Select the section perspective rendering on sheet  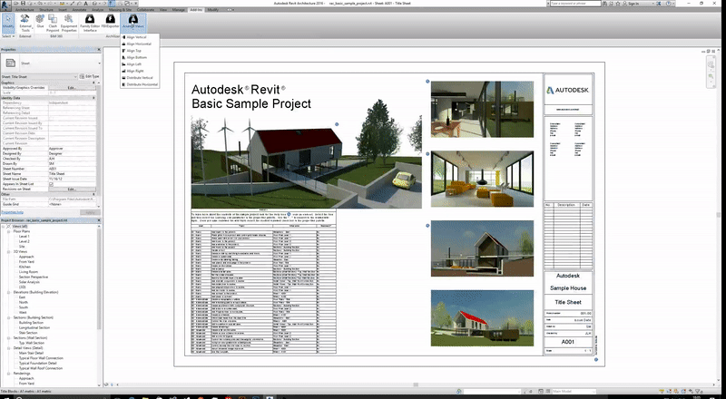point(482,248)
